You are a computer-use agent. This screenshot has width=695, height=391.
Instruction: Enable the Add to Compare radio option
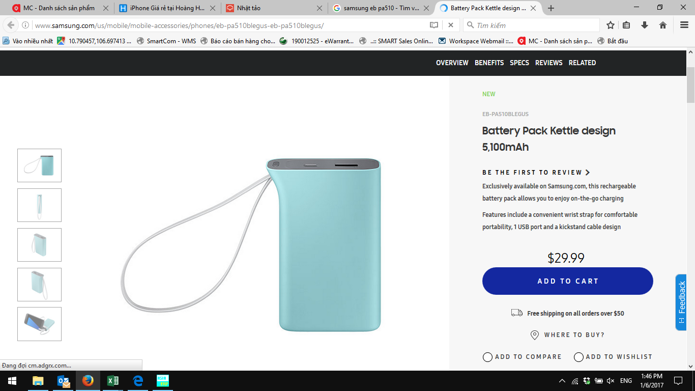487,357
